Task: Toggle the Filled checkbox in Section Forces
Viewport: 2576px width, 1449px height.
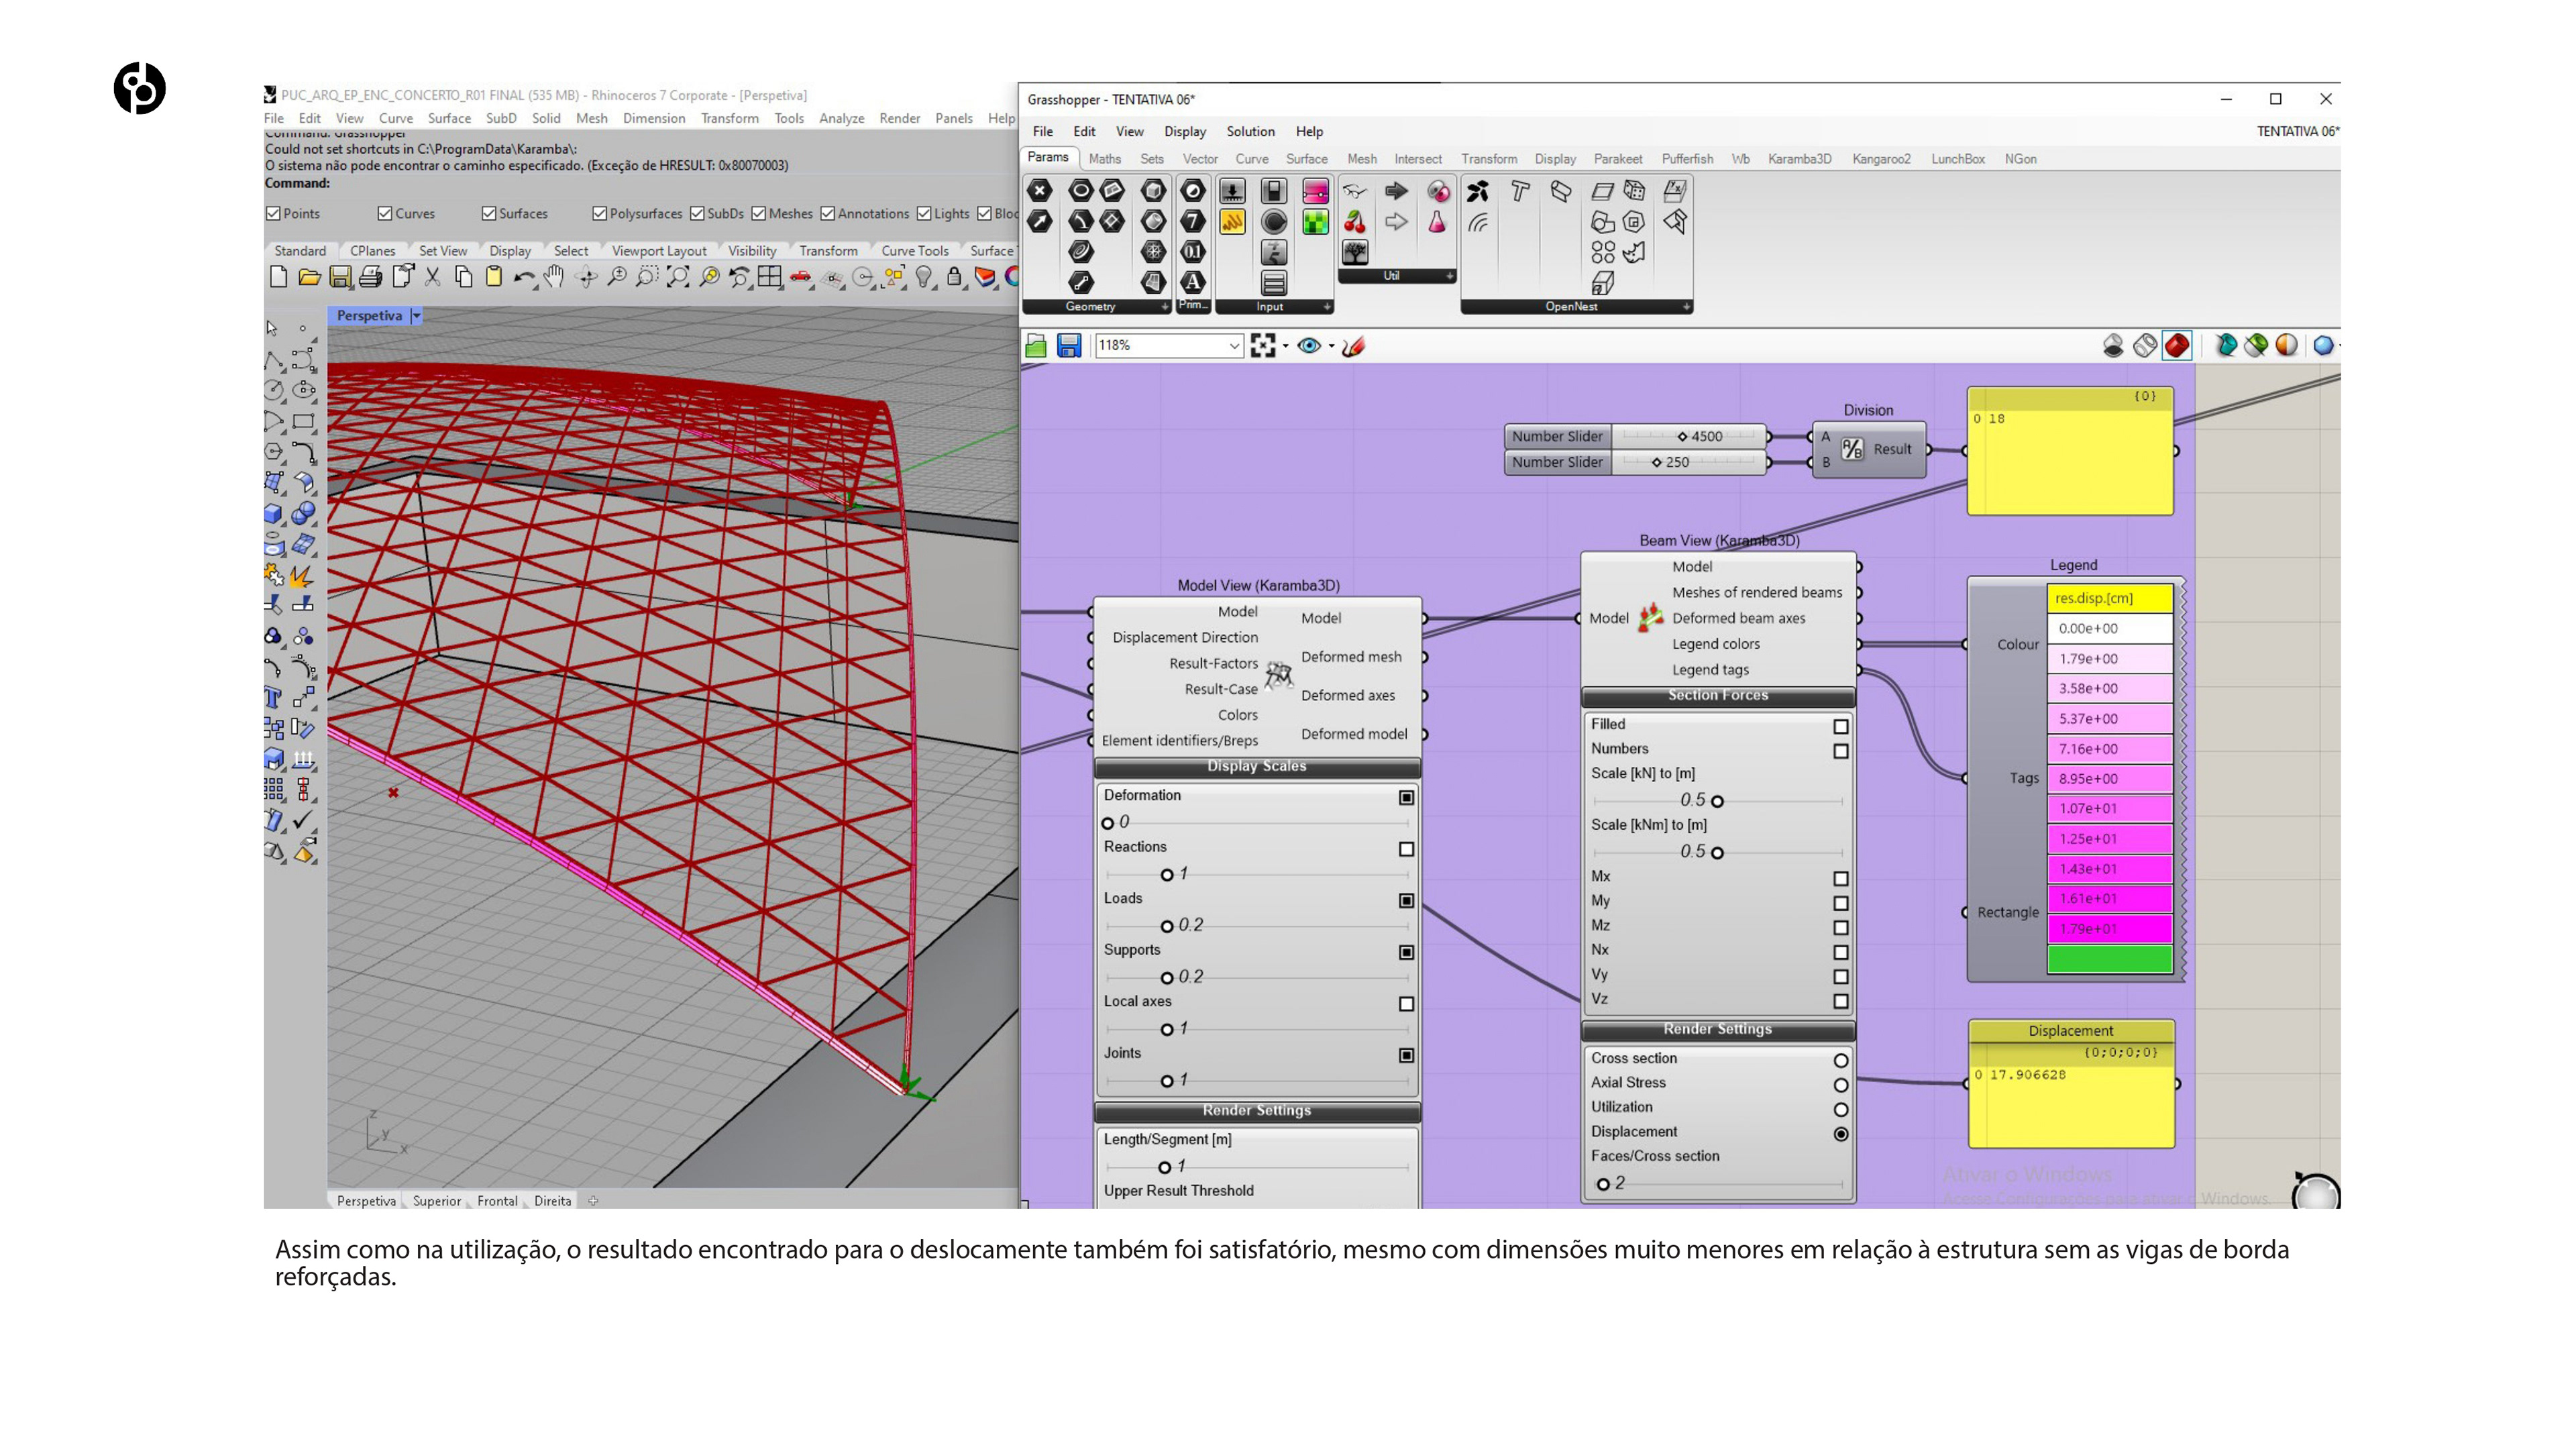Action: 1840,726
